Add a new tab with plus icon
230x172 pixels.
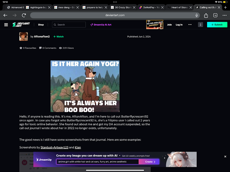click(225, 7)
